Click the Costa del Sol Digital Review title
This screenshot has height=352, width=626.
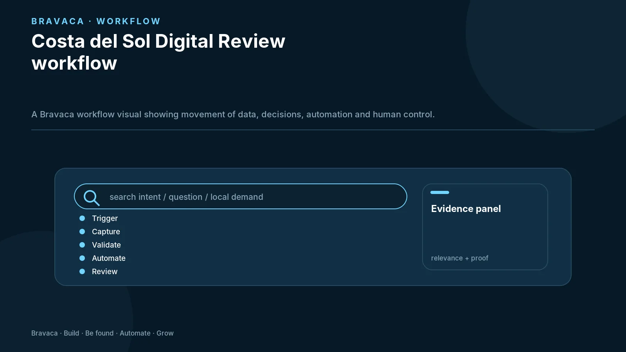click(x=158, y=52)
